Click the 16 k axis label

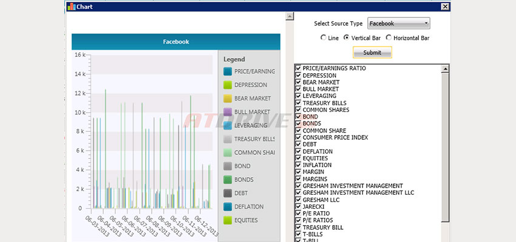coord(80,55)
